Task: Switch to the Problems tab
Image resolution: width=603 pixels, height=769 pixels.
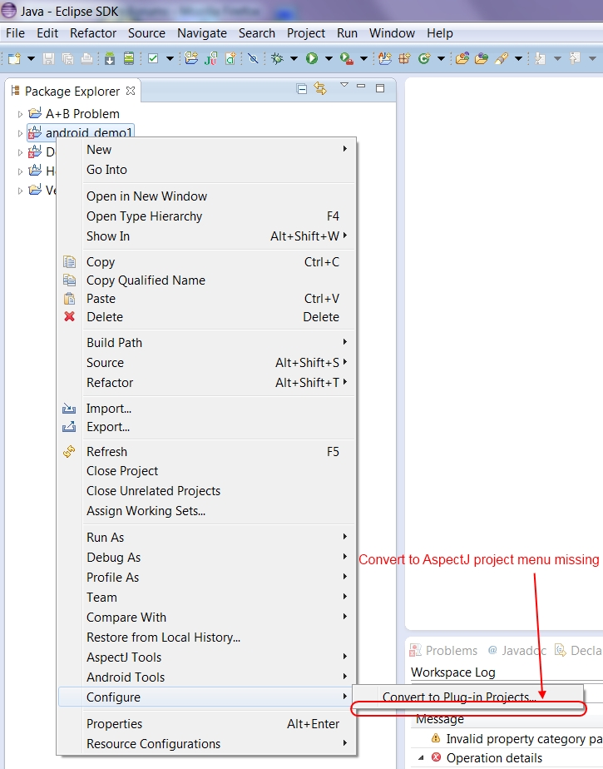Action: click(443, 651)
